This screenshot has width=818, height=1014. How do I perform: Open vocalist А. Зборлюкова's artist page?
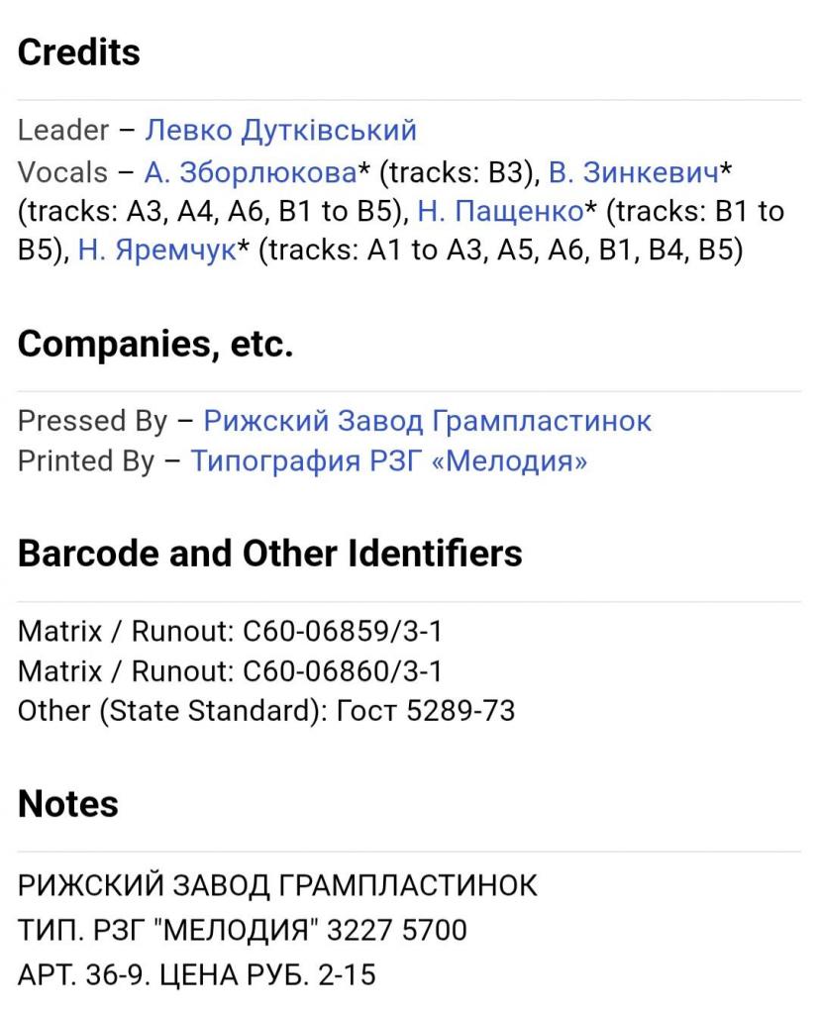tap(250, 172)
